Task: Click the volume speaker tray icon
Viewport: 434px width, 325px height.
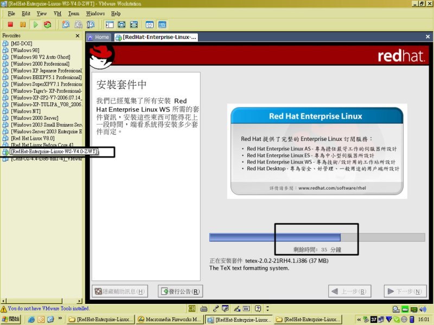Action: click(423, 309)
